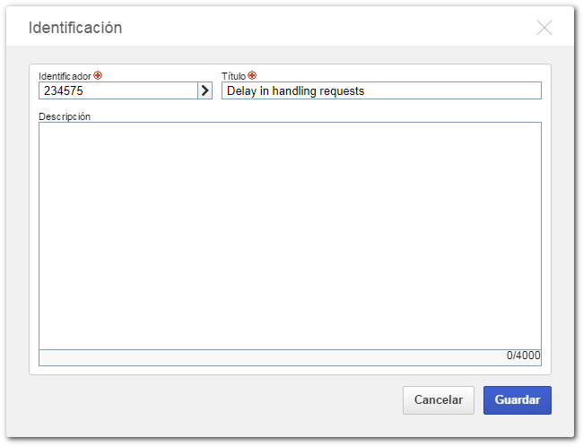
Task: Click the Identificador field label
Action: tap(65, 76)
